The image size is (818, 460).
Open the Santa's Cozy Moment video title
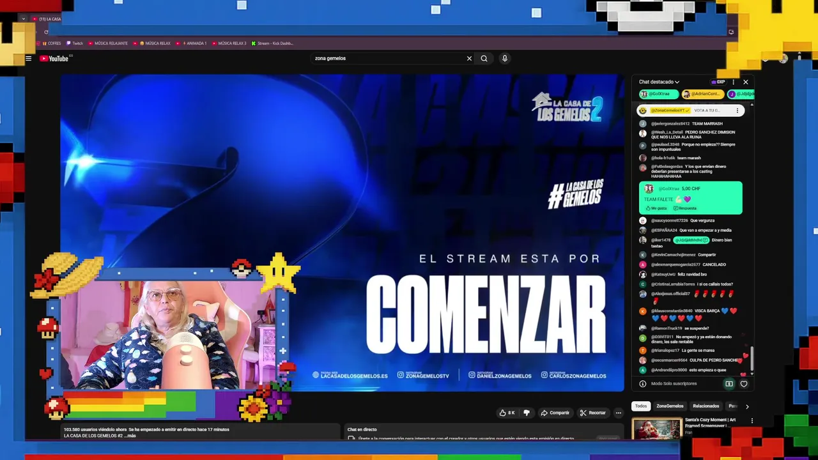click(x=710, y=422)
